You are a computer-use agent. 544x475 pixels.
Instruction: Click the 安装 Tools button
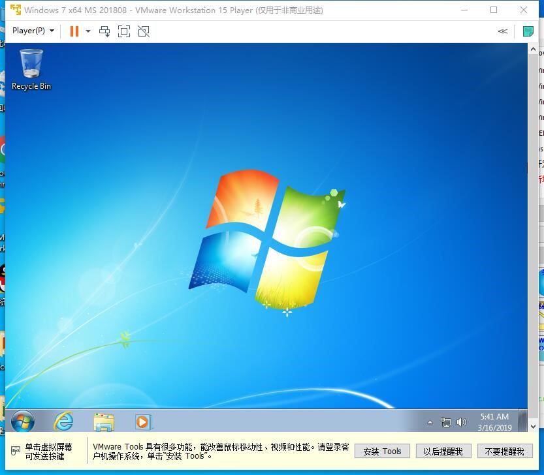coord(382,451)
